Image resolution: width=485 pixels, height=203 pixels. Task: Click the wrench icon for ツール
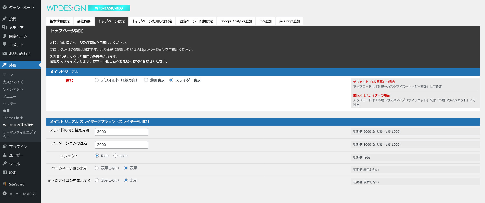(x=5, y=163)
